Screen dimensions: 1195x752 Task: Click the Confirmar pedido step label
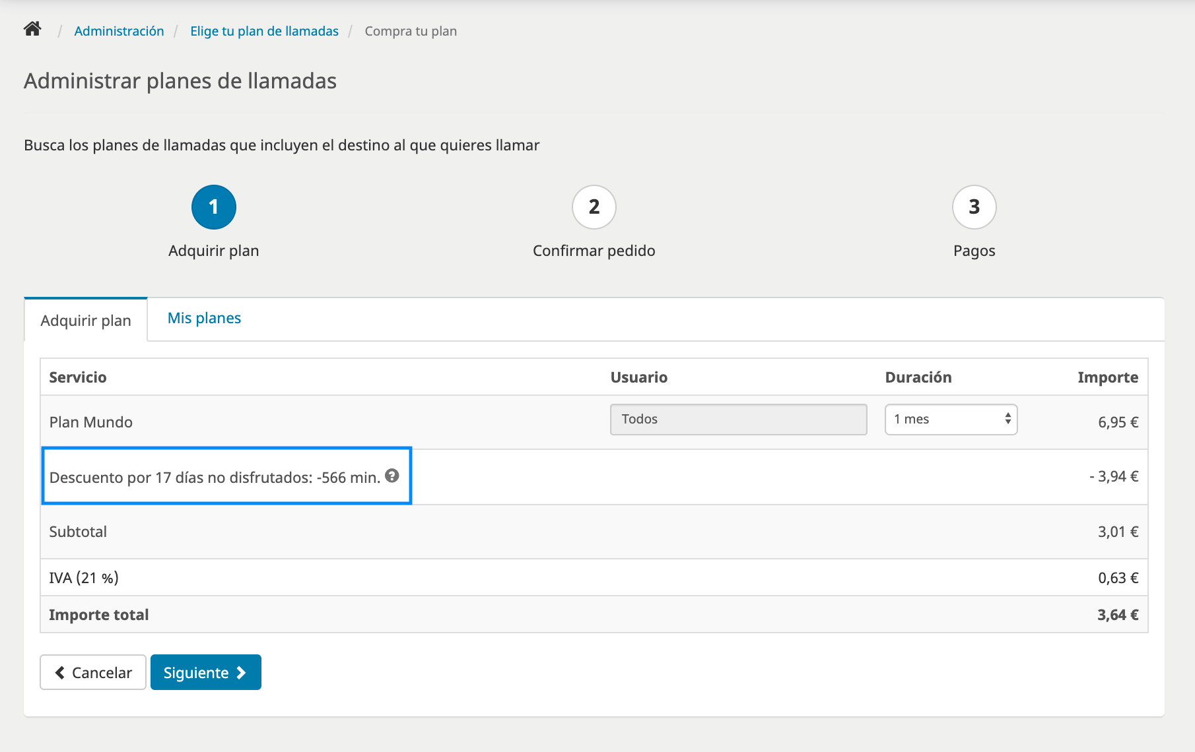pyautogui.click(x=594, y=251)
